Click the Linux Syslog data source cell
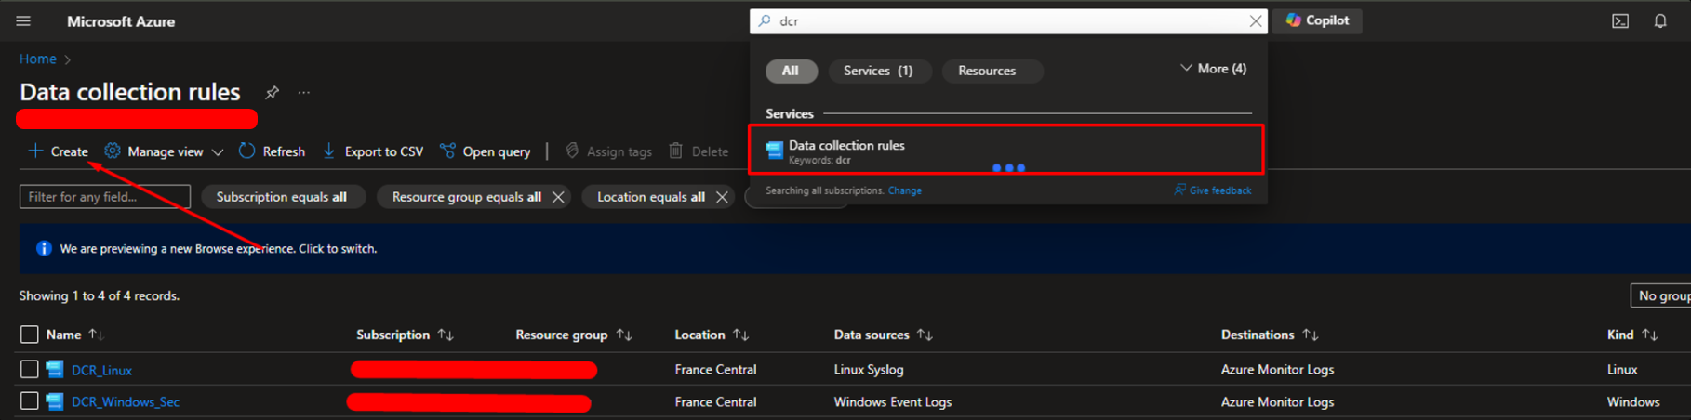 [x=869, y=370]
